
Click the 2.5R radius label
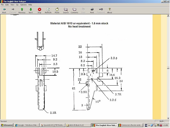click(x=53, y=113)
